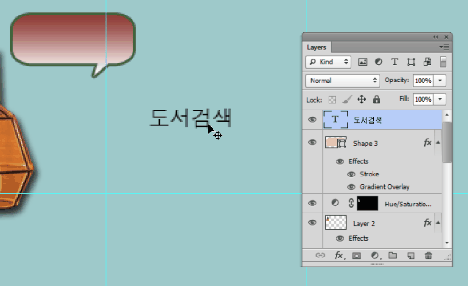Open the Normal blend mode dropdown
This screenshot has height=286, width=468.
343,81
